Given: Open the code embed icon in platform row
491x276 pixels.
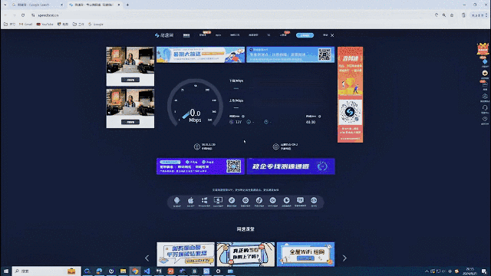Looking at the screenshot, I should 314,201.
